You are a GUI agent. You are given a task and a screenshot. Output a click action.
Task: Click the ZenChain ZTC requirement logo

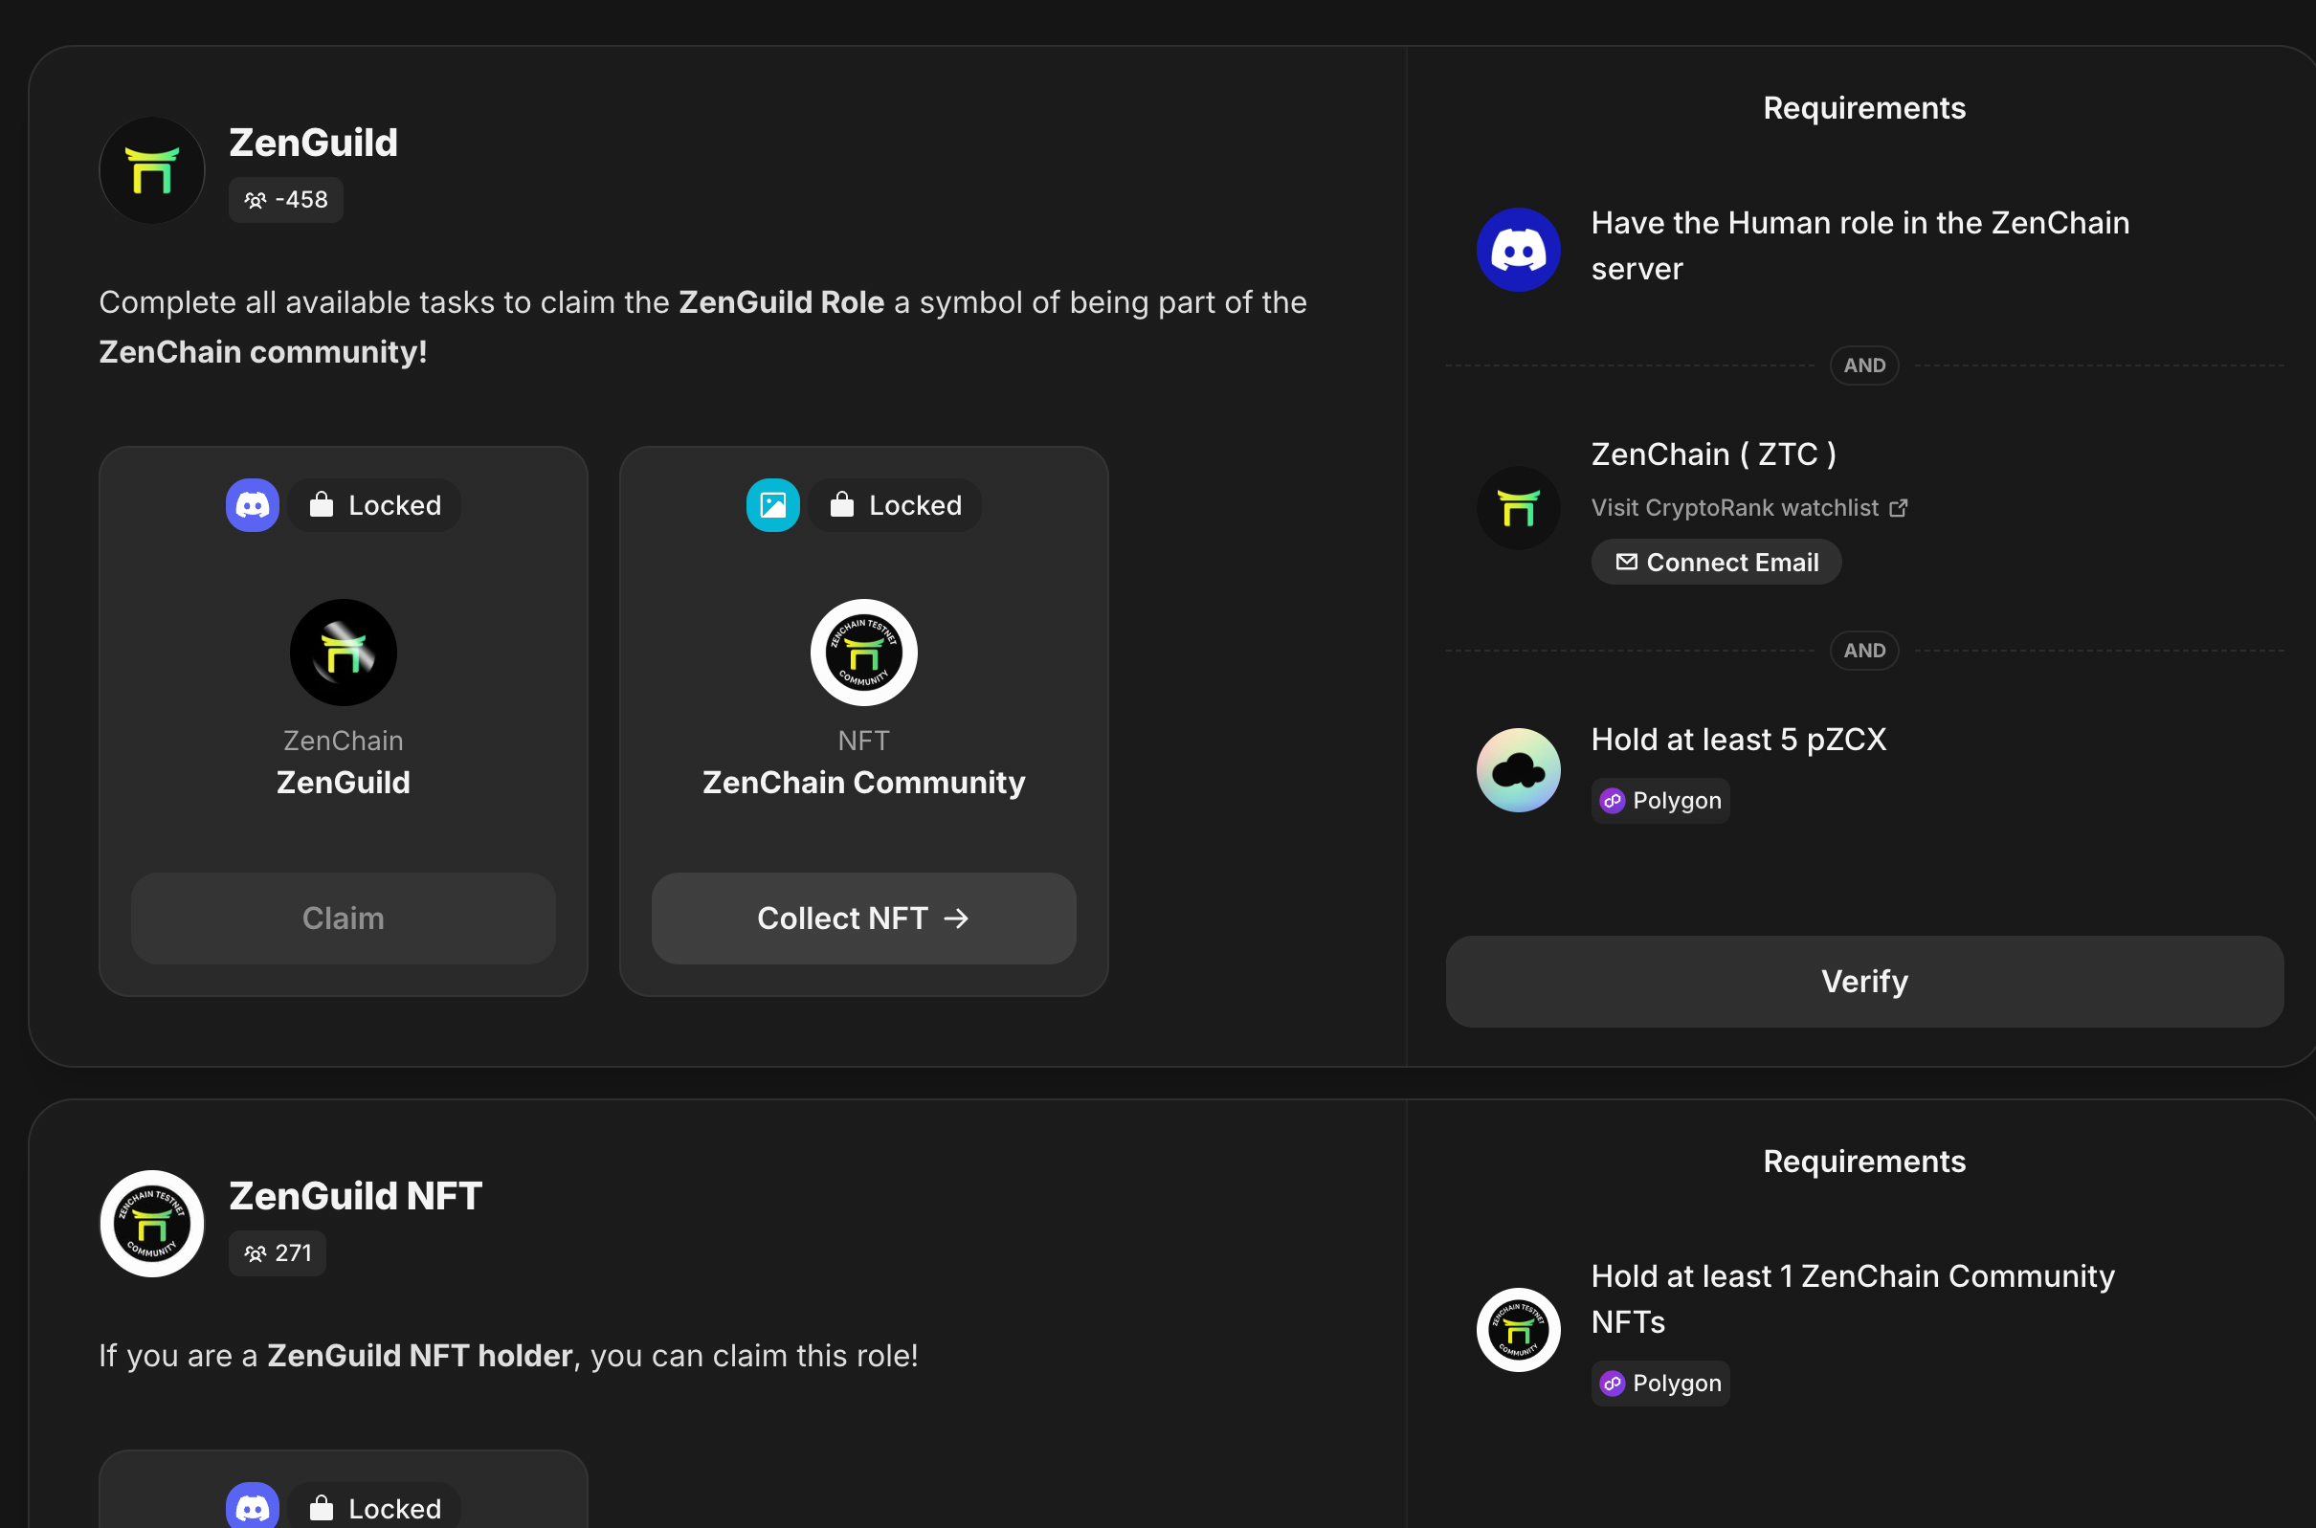point(1518,508)
